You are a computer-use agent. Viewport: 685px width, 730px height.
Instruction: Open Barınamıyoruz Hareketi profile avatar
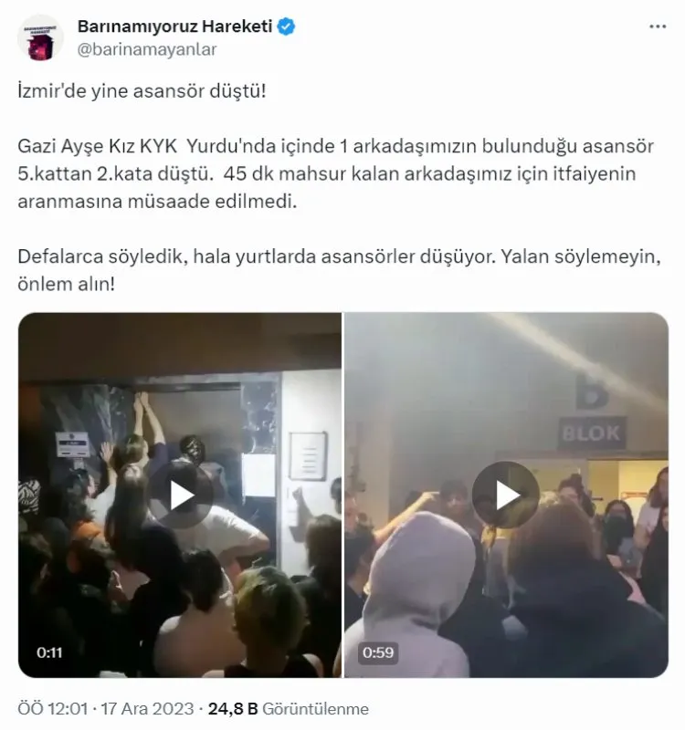click(x=40, y=37)
